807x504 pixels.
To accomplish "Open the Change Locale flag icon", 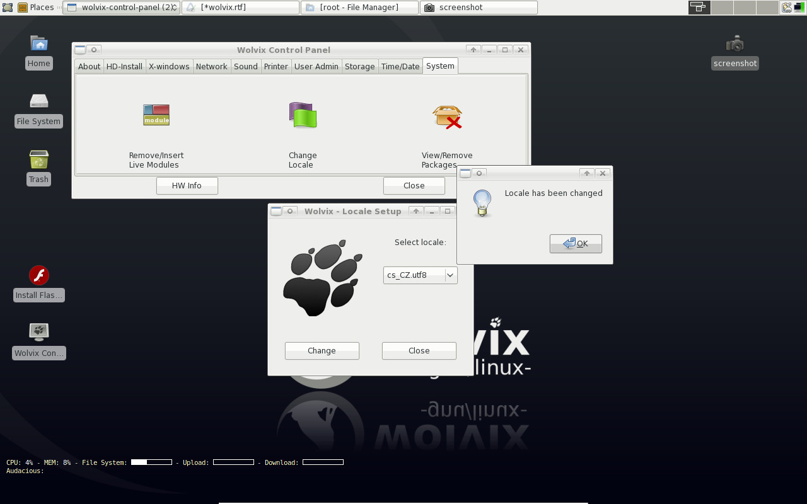I will pos(303,115).
